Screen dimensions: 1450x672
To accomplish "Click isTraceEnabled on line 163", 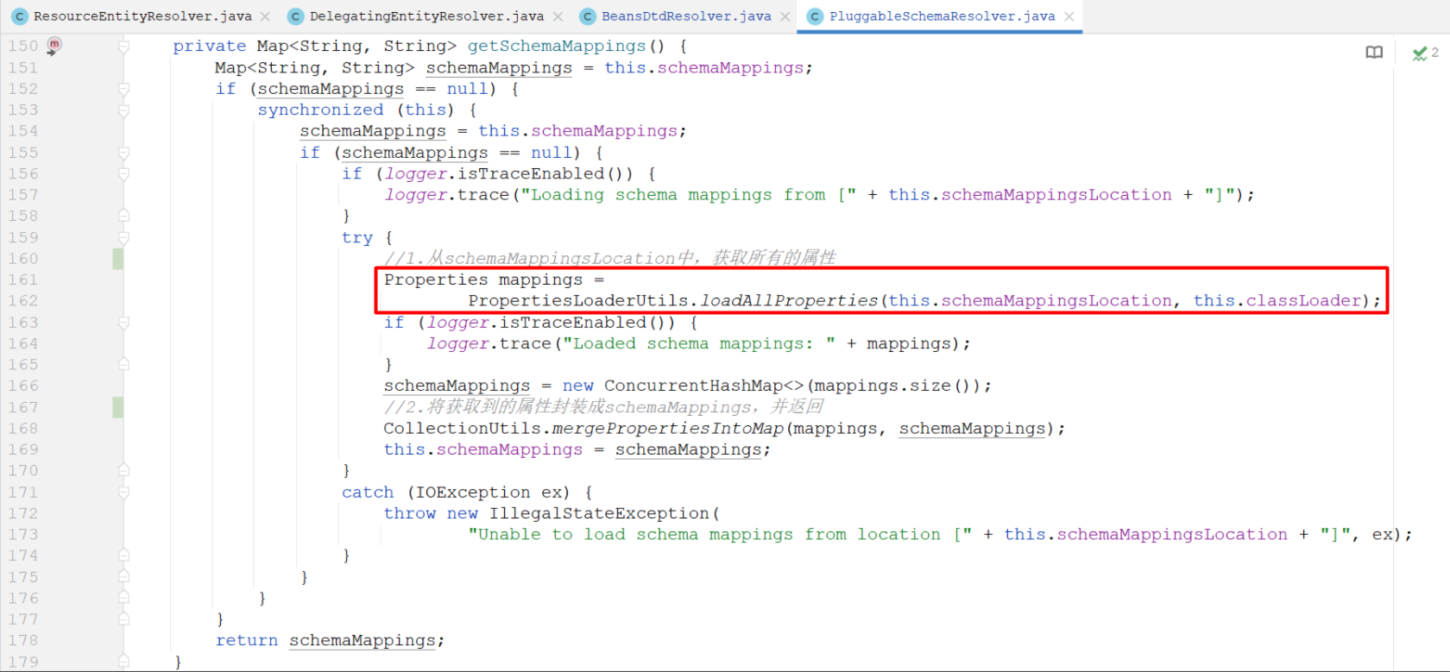I will (573, 323).
